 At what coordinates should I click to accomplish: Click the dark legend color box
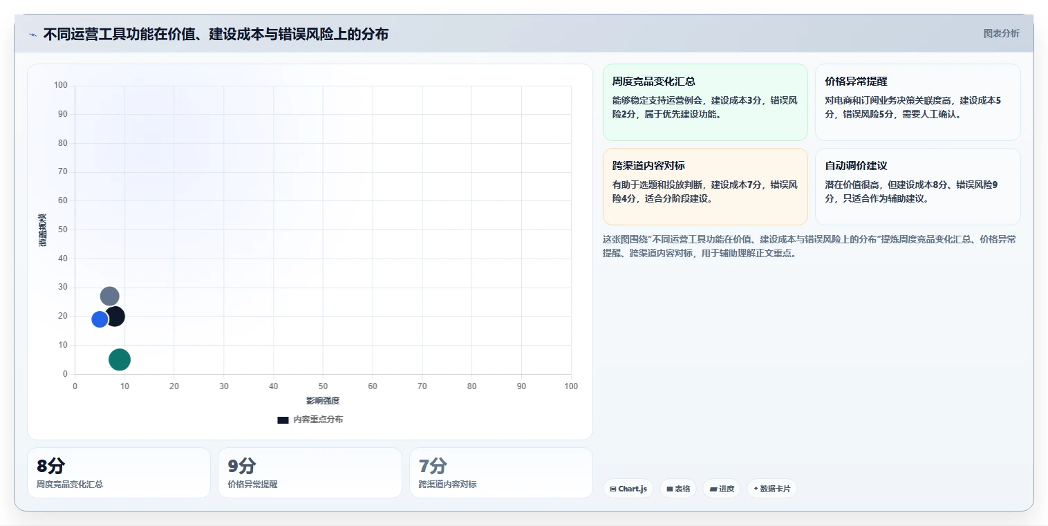(x=283, y=420)
